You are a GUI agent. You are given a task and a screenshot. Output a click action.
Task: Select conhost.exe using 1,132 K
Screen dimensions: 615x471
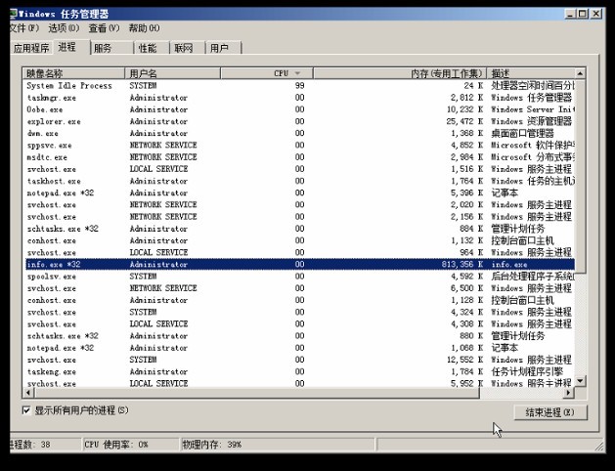click(299, 240)
